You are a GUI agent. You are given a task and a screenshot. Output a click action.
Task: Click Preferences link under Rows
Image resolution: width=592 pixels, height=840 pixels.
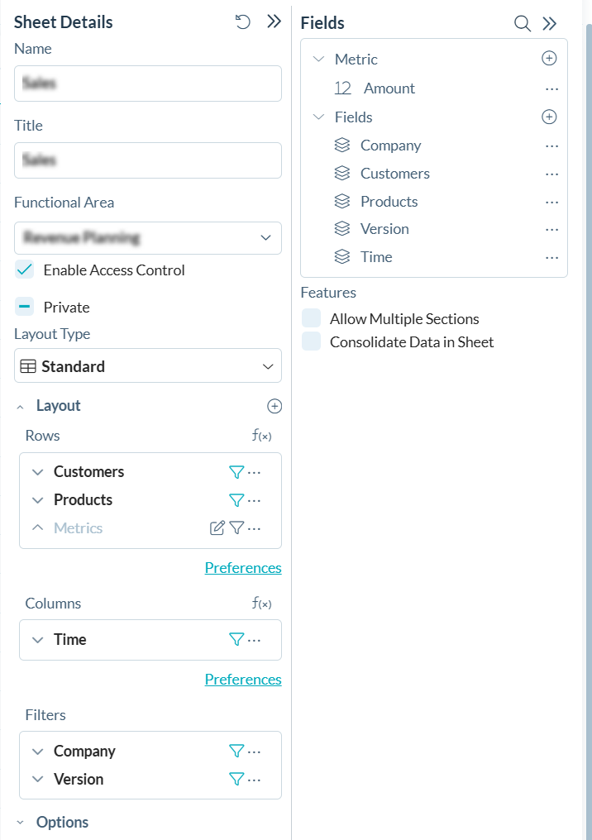pyautogui.click(x=243, y=567)
